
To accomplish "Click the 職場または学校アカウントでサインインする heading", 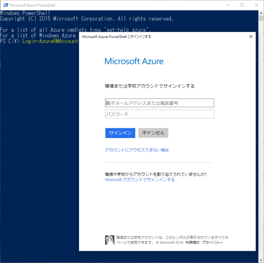I will coord(150,86).
